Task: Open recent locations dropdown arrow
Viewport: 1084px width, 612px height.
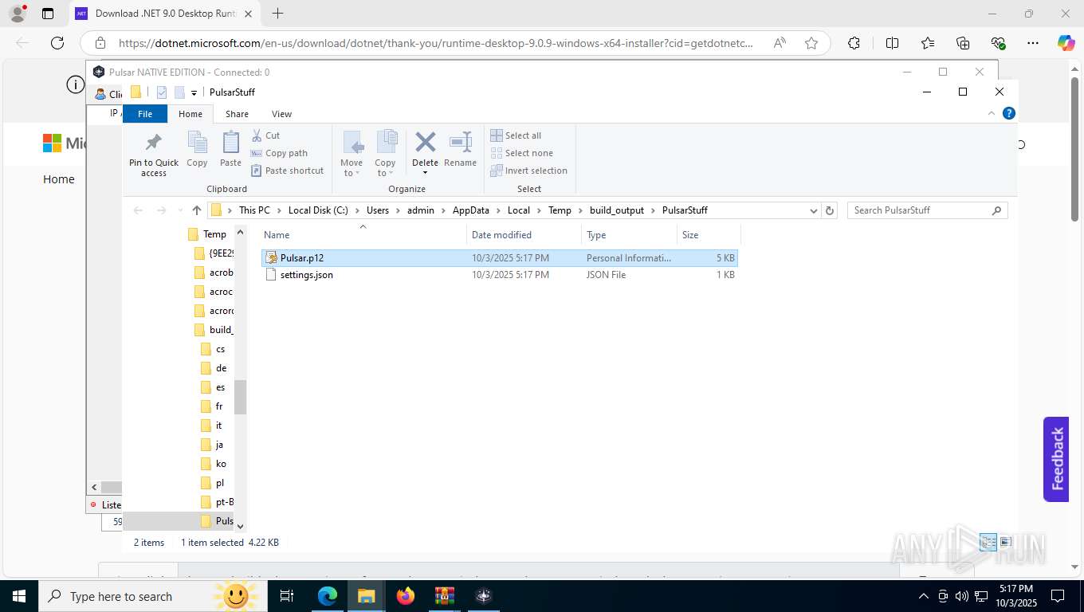Action: coord(179,210)
